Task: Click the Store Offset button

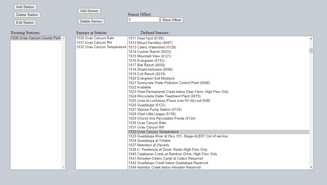Action: [172, 20]
